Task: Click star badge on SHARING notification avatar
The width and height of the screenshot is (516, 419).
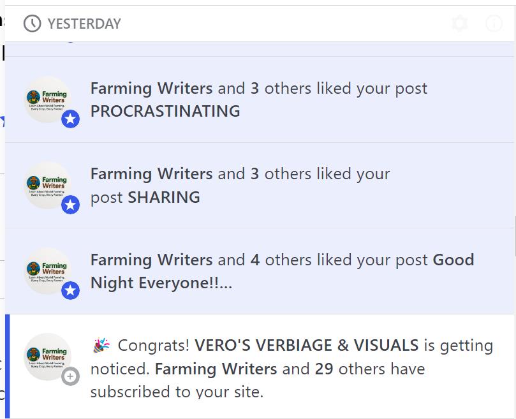Action: point(70,205)
